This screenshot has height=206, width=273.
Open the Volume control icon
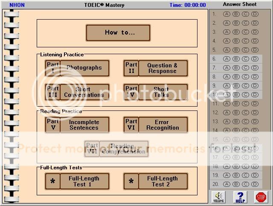(x=218, y=197)
